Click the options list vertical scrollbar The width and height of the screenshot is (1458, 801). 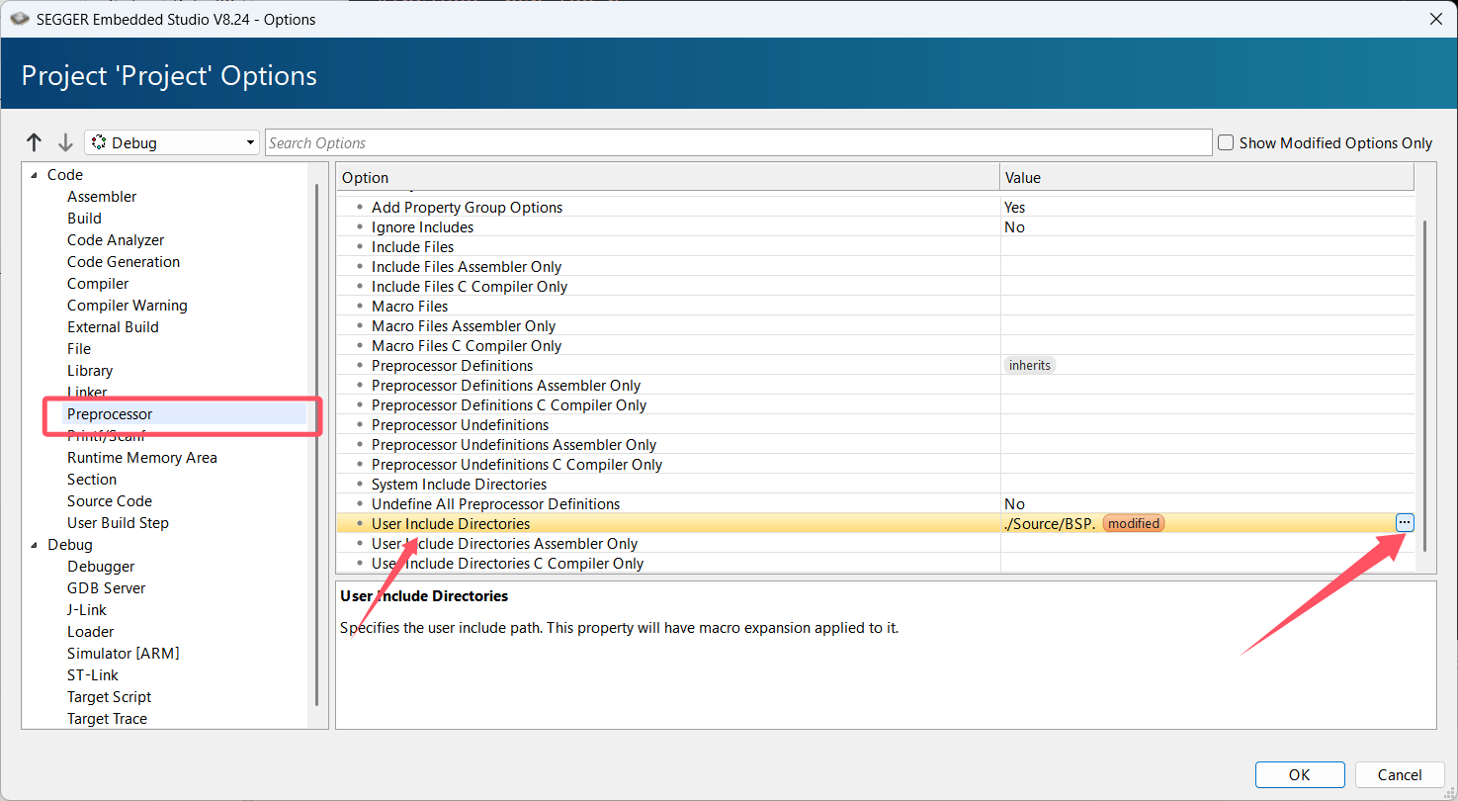click(x=1424, y=386)
